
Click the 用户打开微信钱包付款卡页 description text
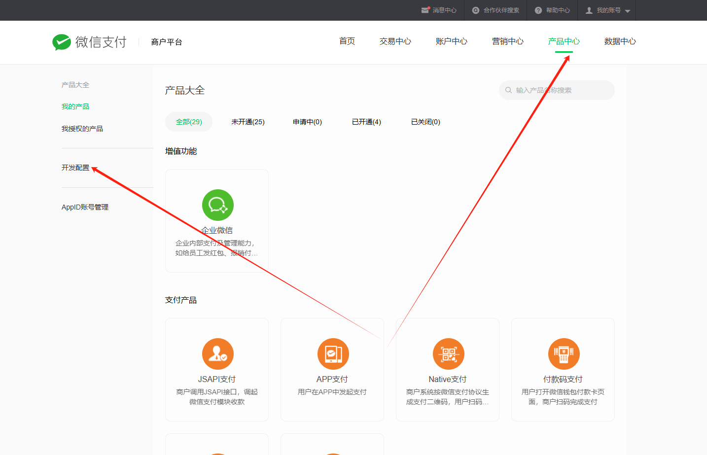point(563,397)
